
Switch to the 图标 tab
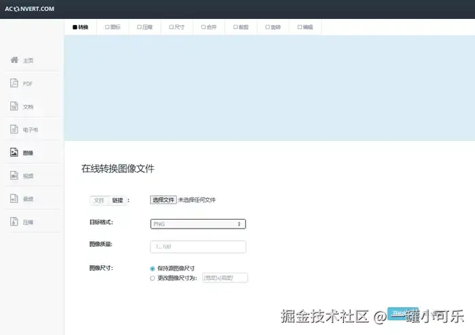113,27
